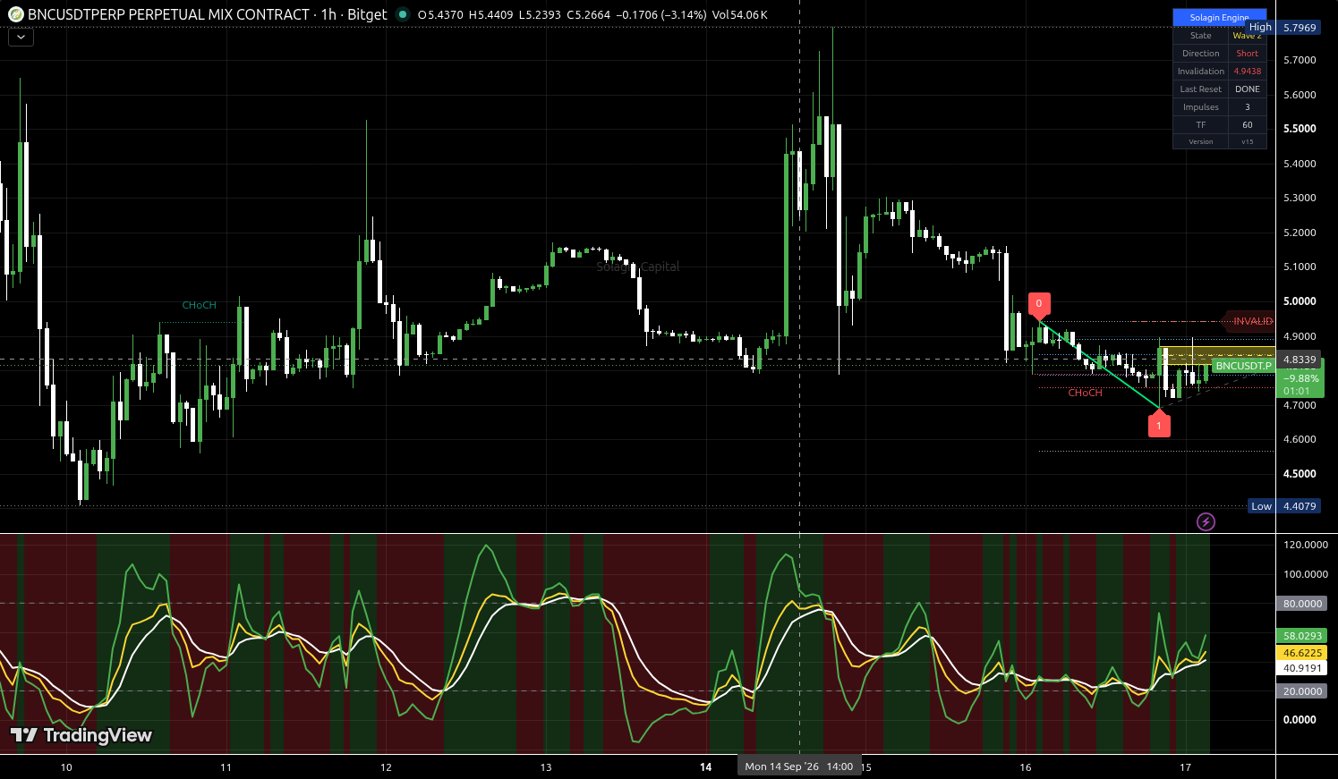Click the purple lightning bolt icon
The height and width of the screenshot is (779, 1338).
pyautogui.click(x=1206, y=521)
